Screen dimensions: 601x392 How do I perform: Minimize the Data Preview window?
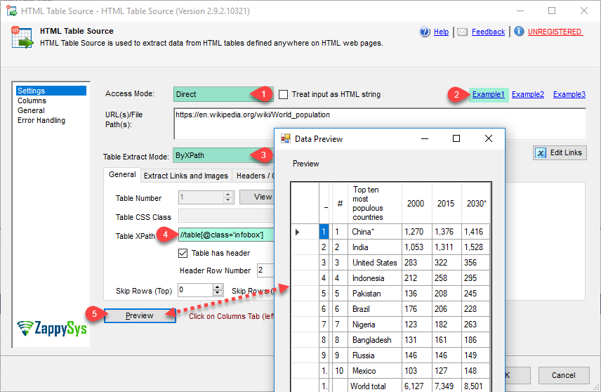(x=425, y=138)
